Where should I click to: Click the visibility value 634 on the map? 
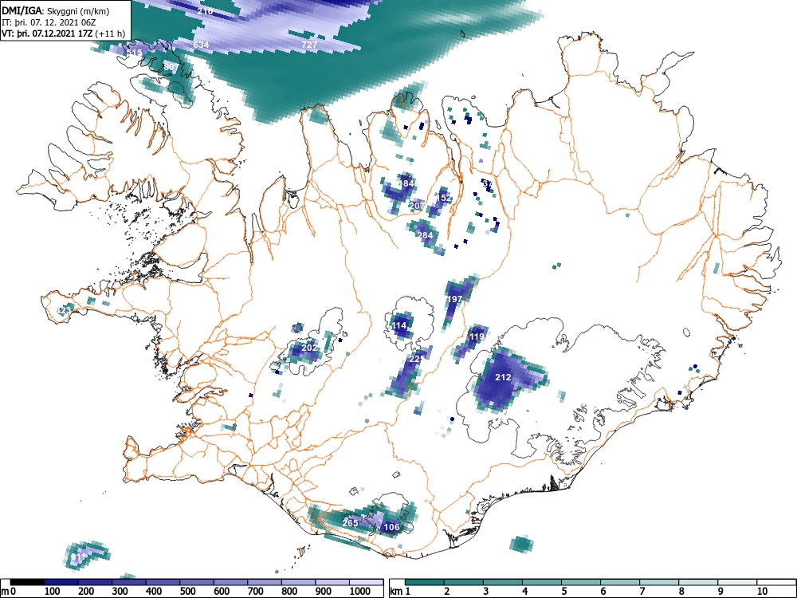(x=202, y=45)
